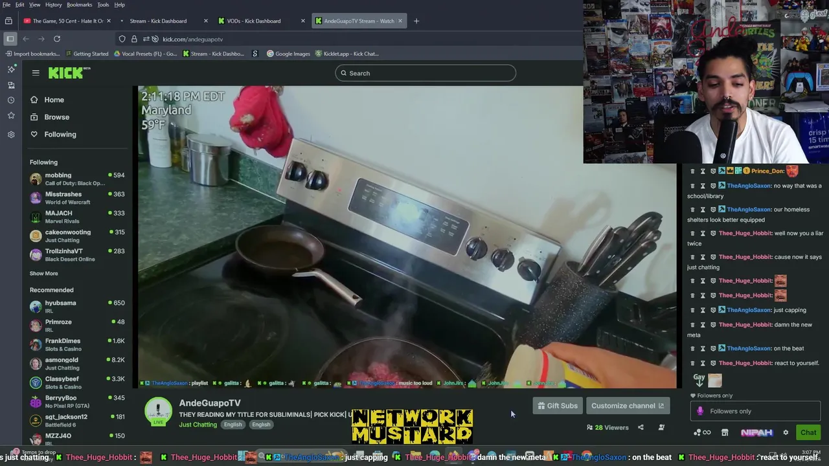
Task: Open the Just Chatting category link
Action: (x=198, y=425)
